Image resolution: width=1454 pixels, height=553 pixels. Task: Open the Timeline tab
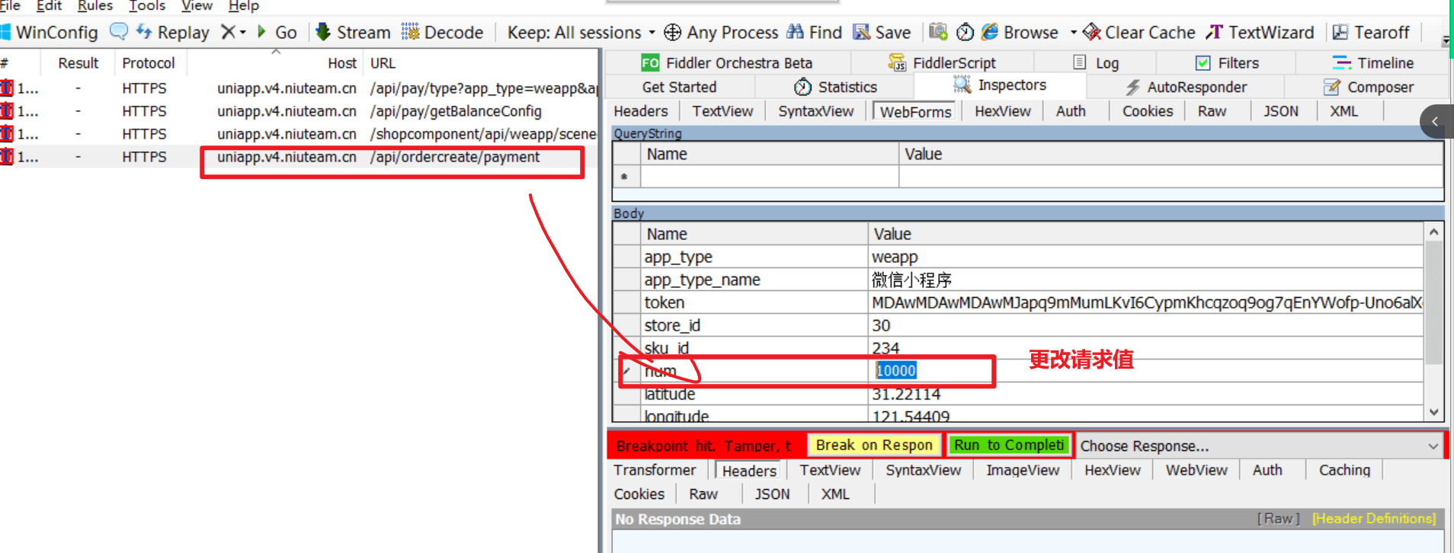click(x=1372, y=62)
